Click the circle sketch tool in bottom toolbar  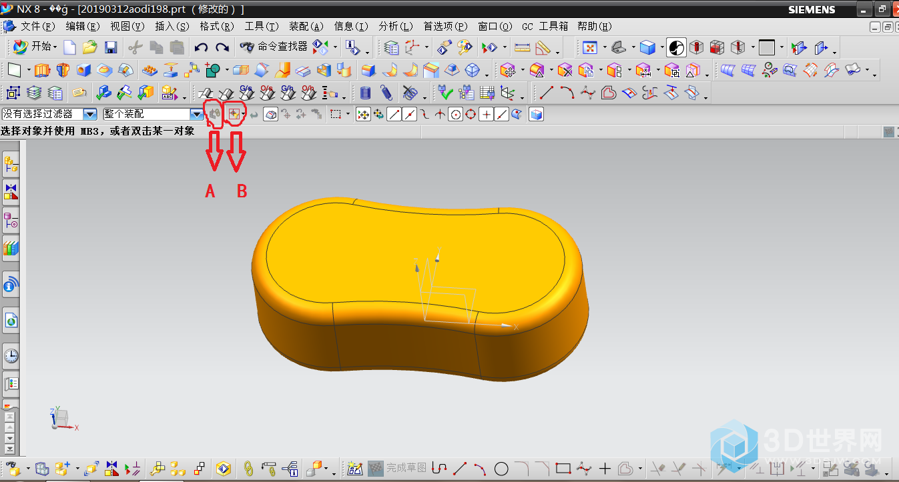coord(501,468)
